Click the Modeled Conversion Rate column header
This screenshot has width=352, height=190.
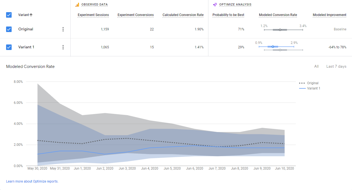(x=278, y=15)
